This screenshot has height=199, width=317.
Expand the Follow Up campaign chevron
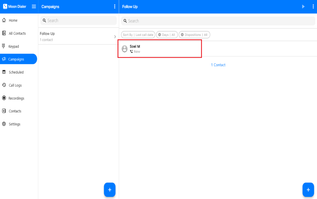115,37
